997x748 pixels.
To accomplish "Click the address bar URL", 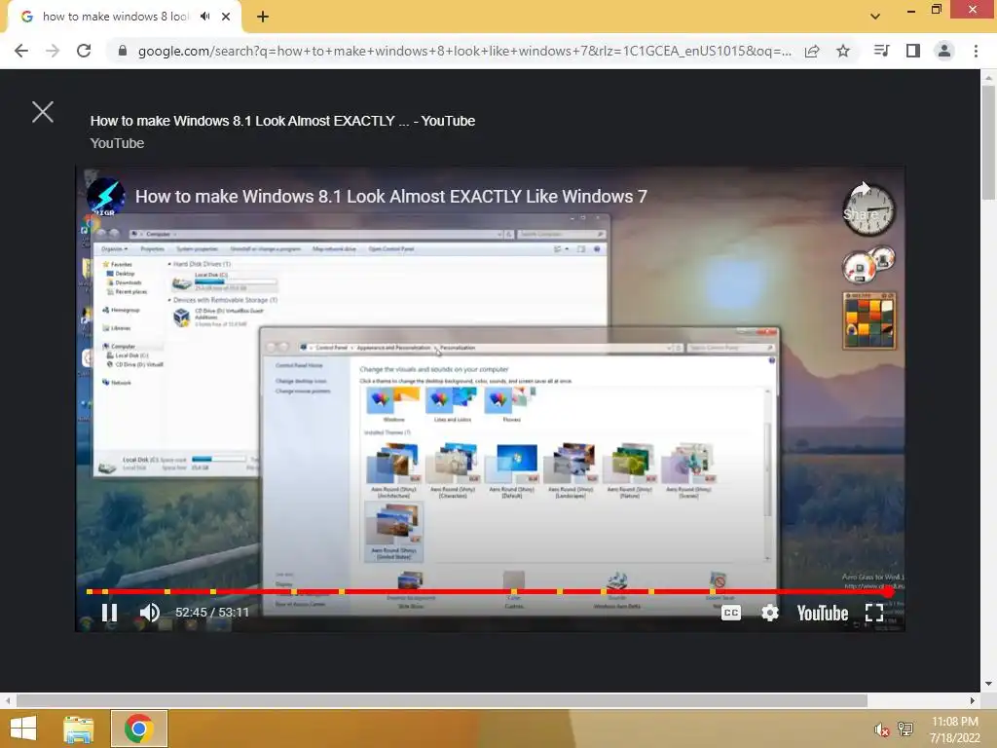I will tap(464, 51).
